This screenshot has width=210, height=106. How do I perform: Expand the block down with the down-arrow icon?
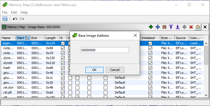pos(177,27)
